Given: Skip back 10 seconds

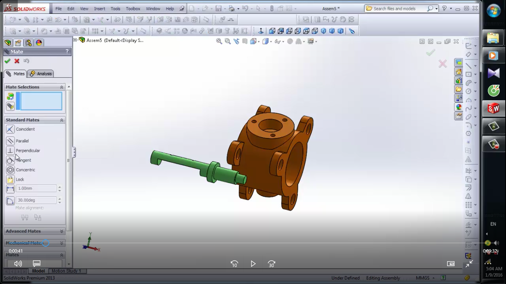Looking at the screenshot, I should click(x=234, y=264).
